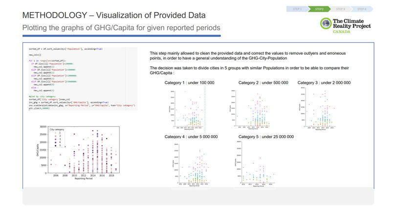Viewport: 394px width, 221px height.
Task: Click the STEP 1 progress arrow
Action: tap(297, 9)
